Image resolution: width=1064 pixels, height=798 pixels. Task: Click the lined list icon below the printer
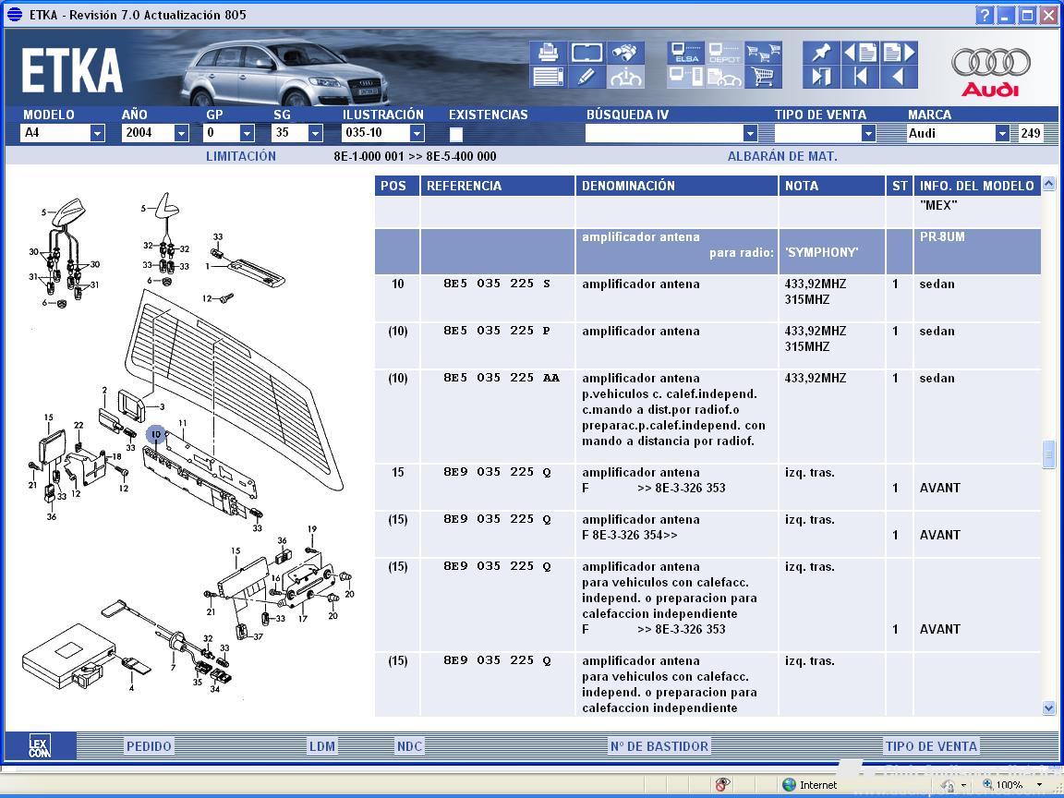point(548,77)
